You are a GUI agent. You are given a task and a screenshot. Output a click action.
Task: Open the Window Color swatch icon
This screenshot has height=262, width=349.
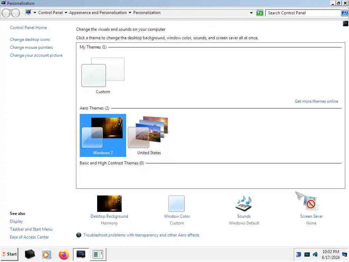pyautogui.click(x=177, y=203)
